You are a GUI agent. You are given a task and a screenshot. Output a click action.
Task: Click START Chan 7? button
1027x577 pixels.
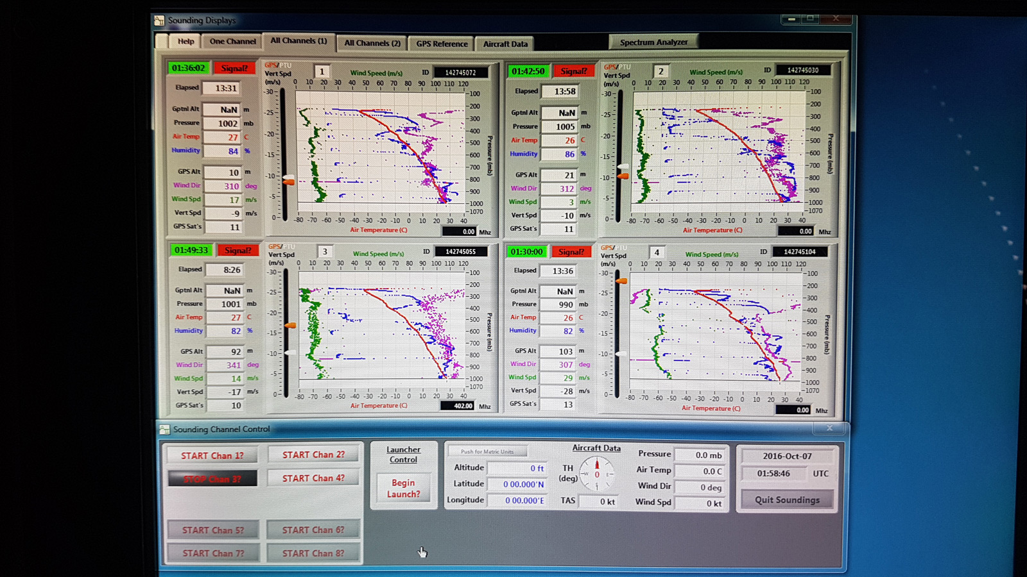pyautogui.click(x=212, y=553)
